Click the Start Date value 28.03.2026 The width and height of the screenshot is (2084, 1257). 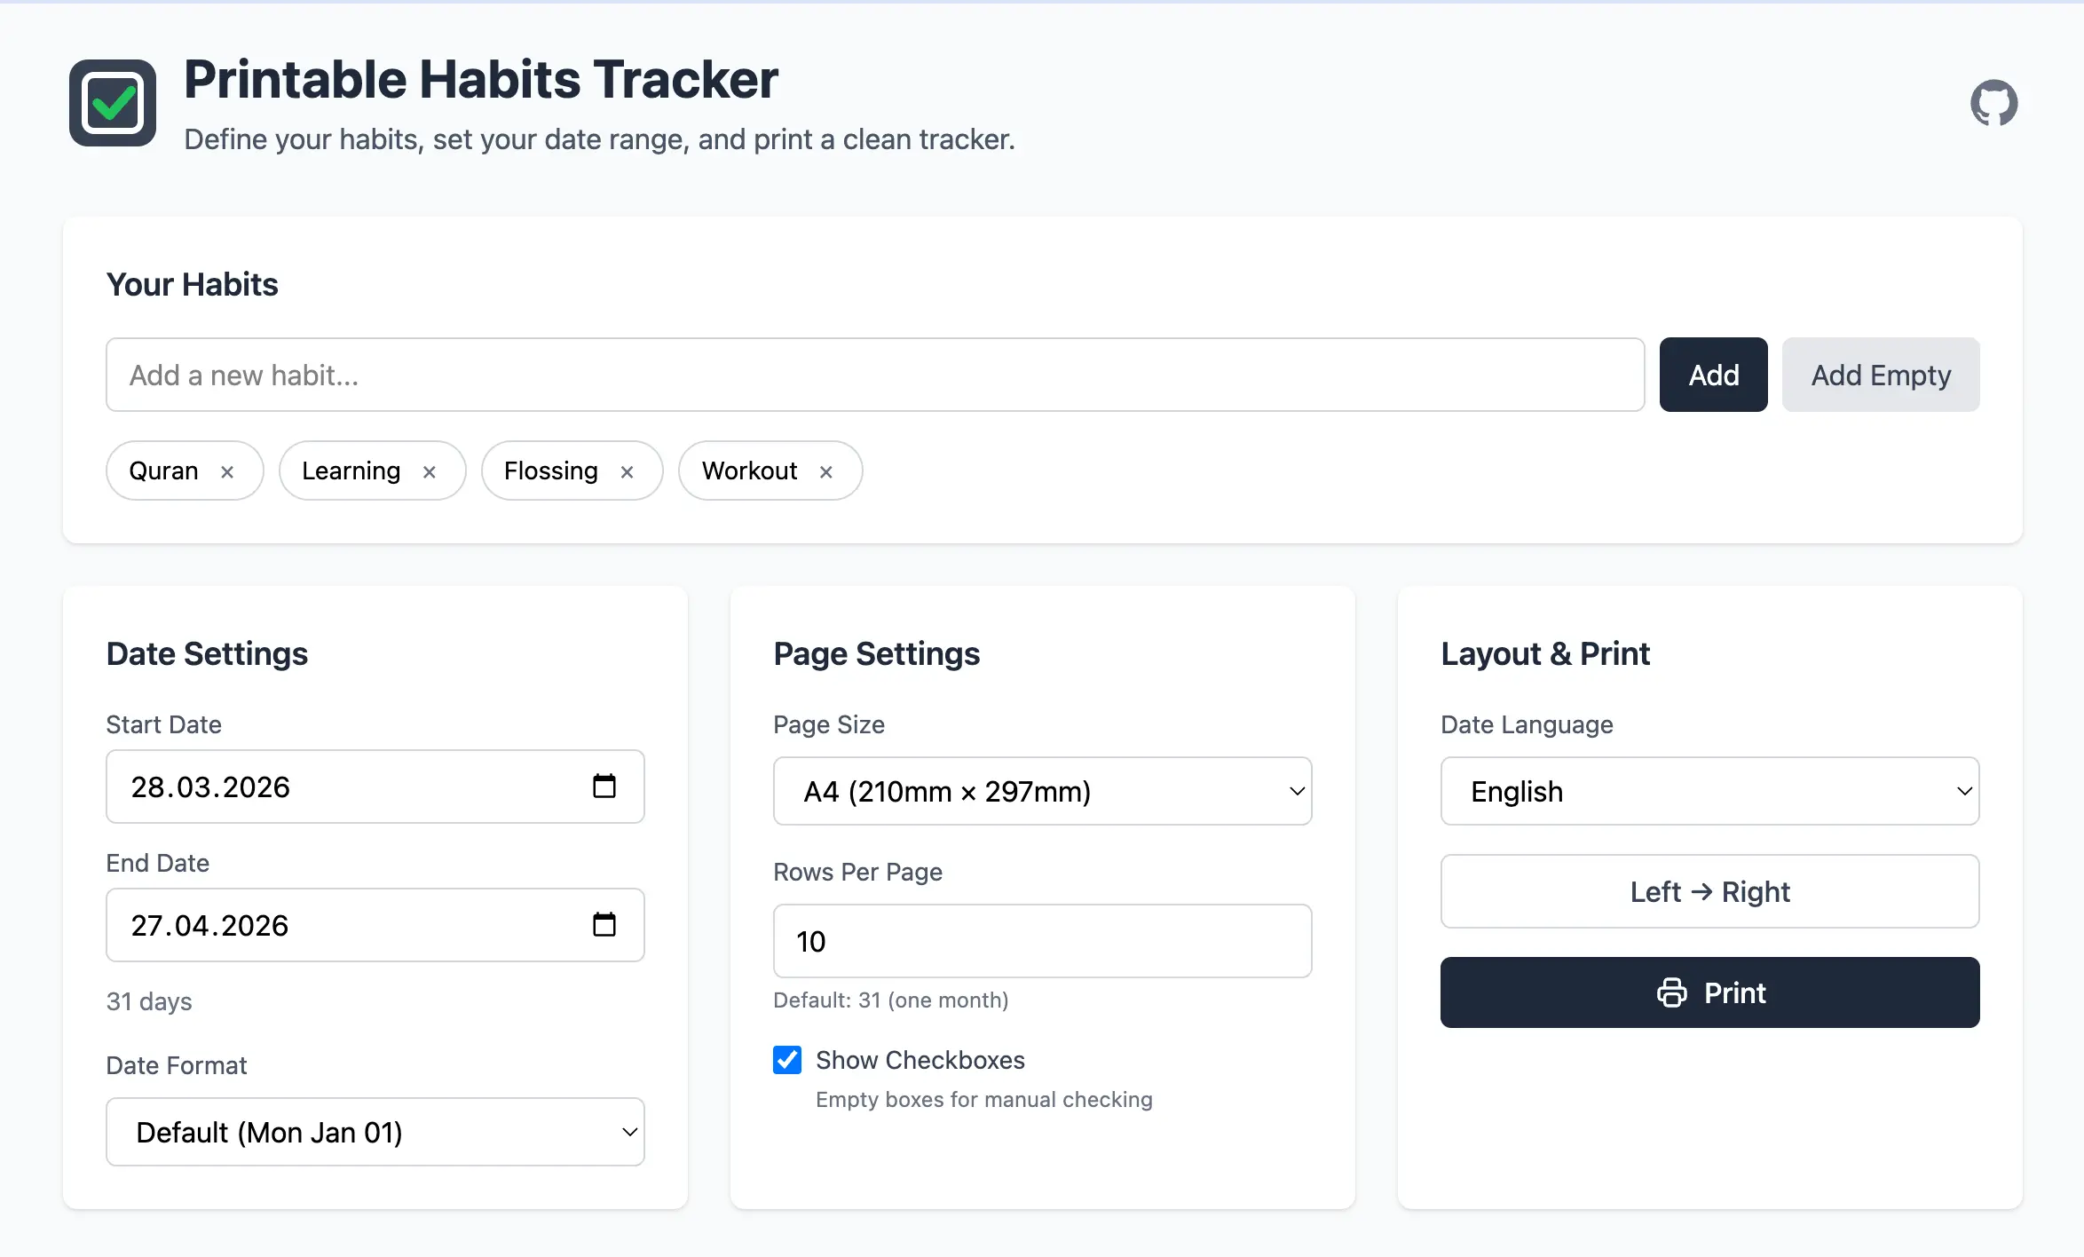tap(210, 787)
